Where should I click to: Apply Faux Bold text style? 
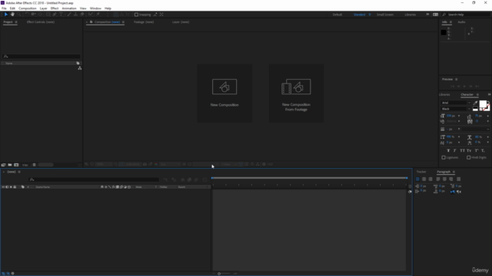(x=448, y=151)
